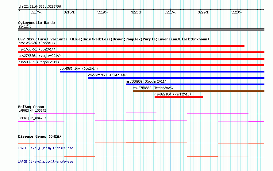
Task: Select the nsv588931 red loss bar
Action: tap(141, 65)
